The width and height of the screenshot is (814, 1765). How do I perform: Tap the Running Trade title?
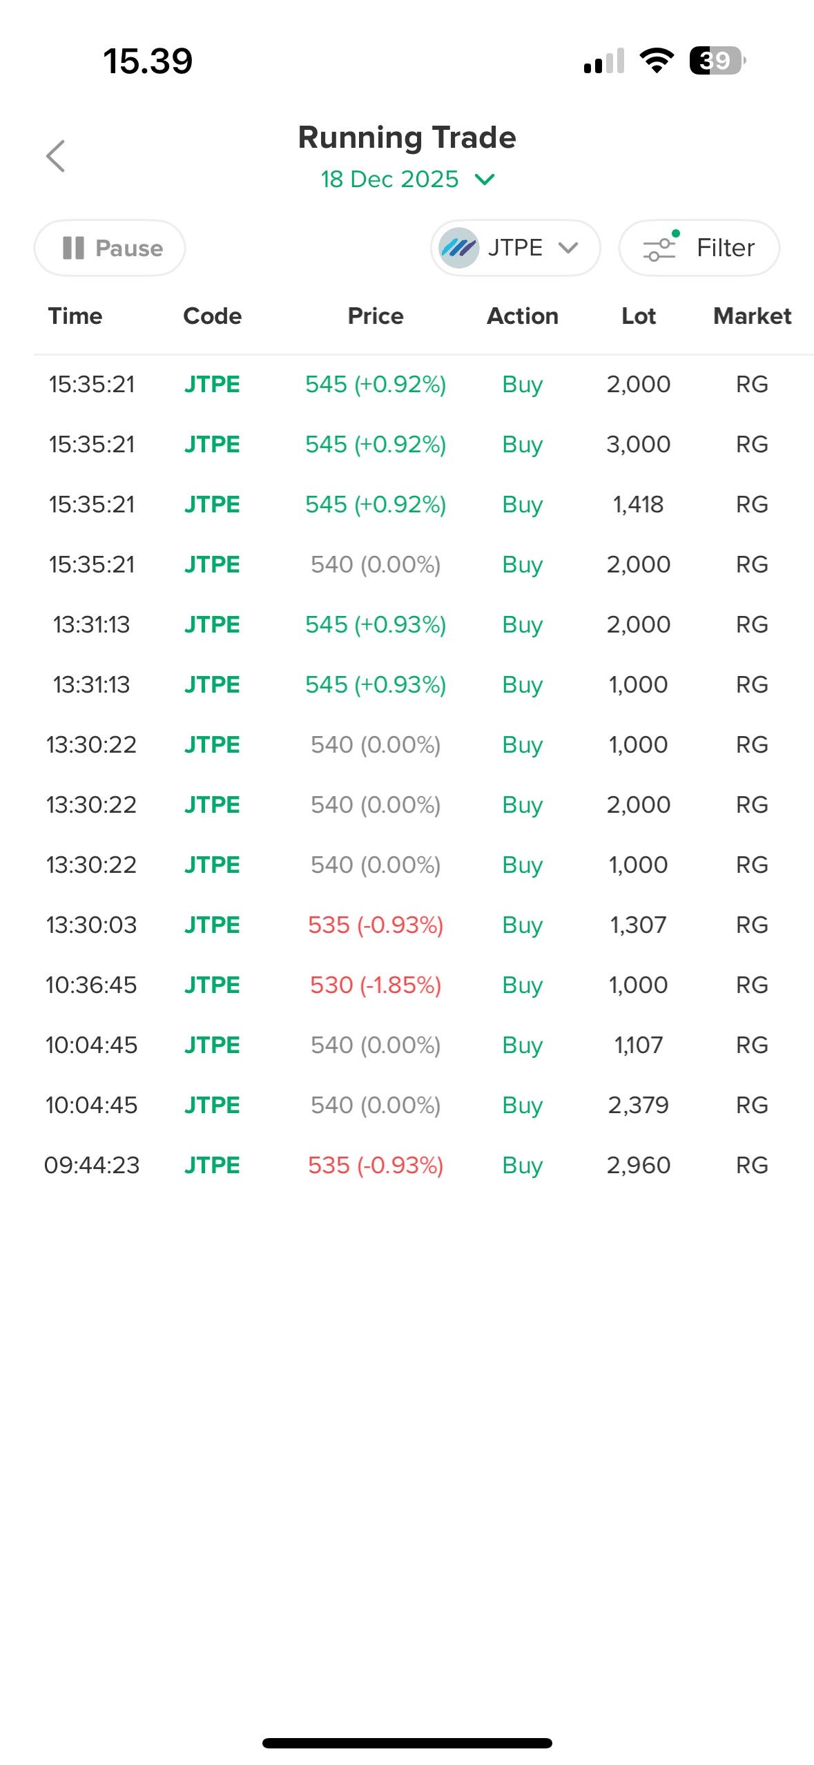coord(407,137)
